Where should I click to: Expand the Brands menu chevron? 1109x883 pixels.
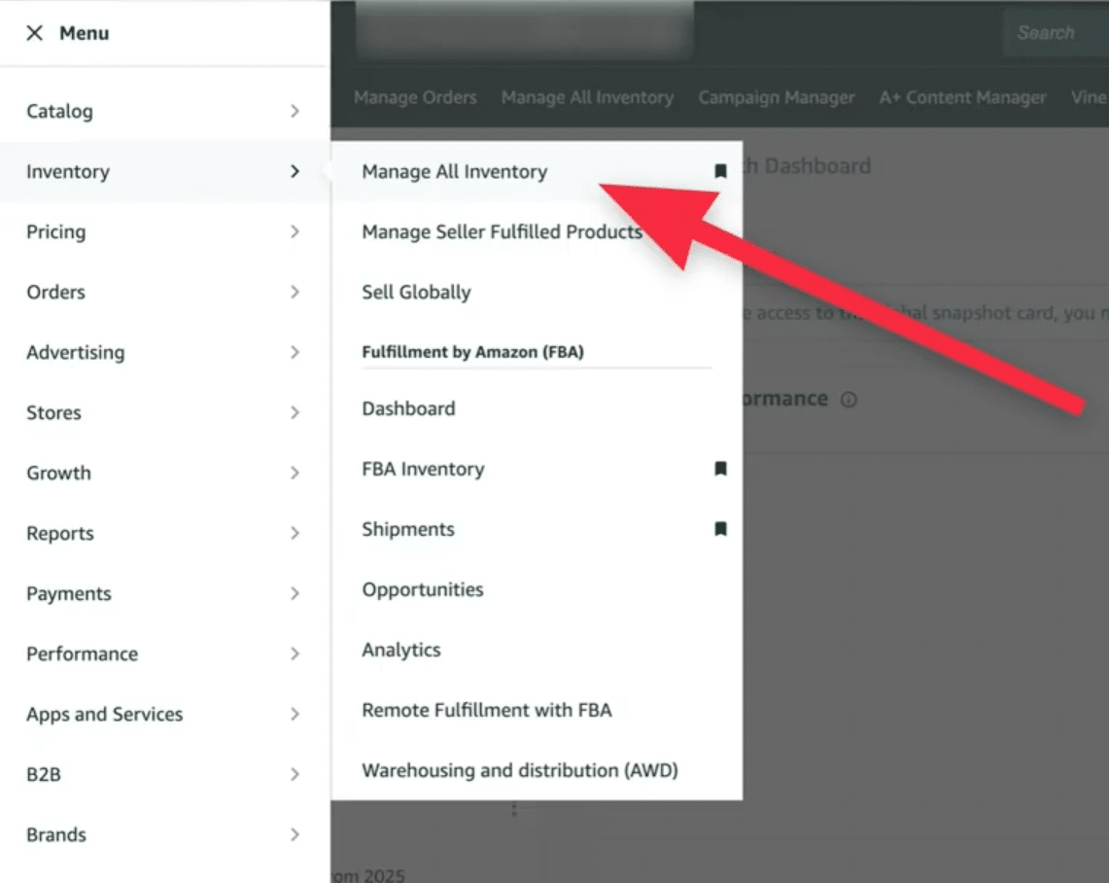point(295,835)
